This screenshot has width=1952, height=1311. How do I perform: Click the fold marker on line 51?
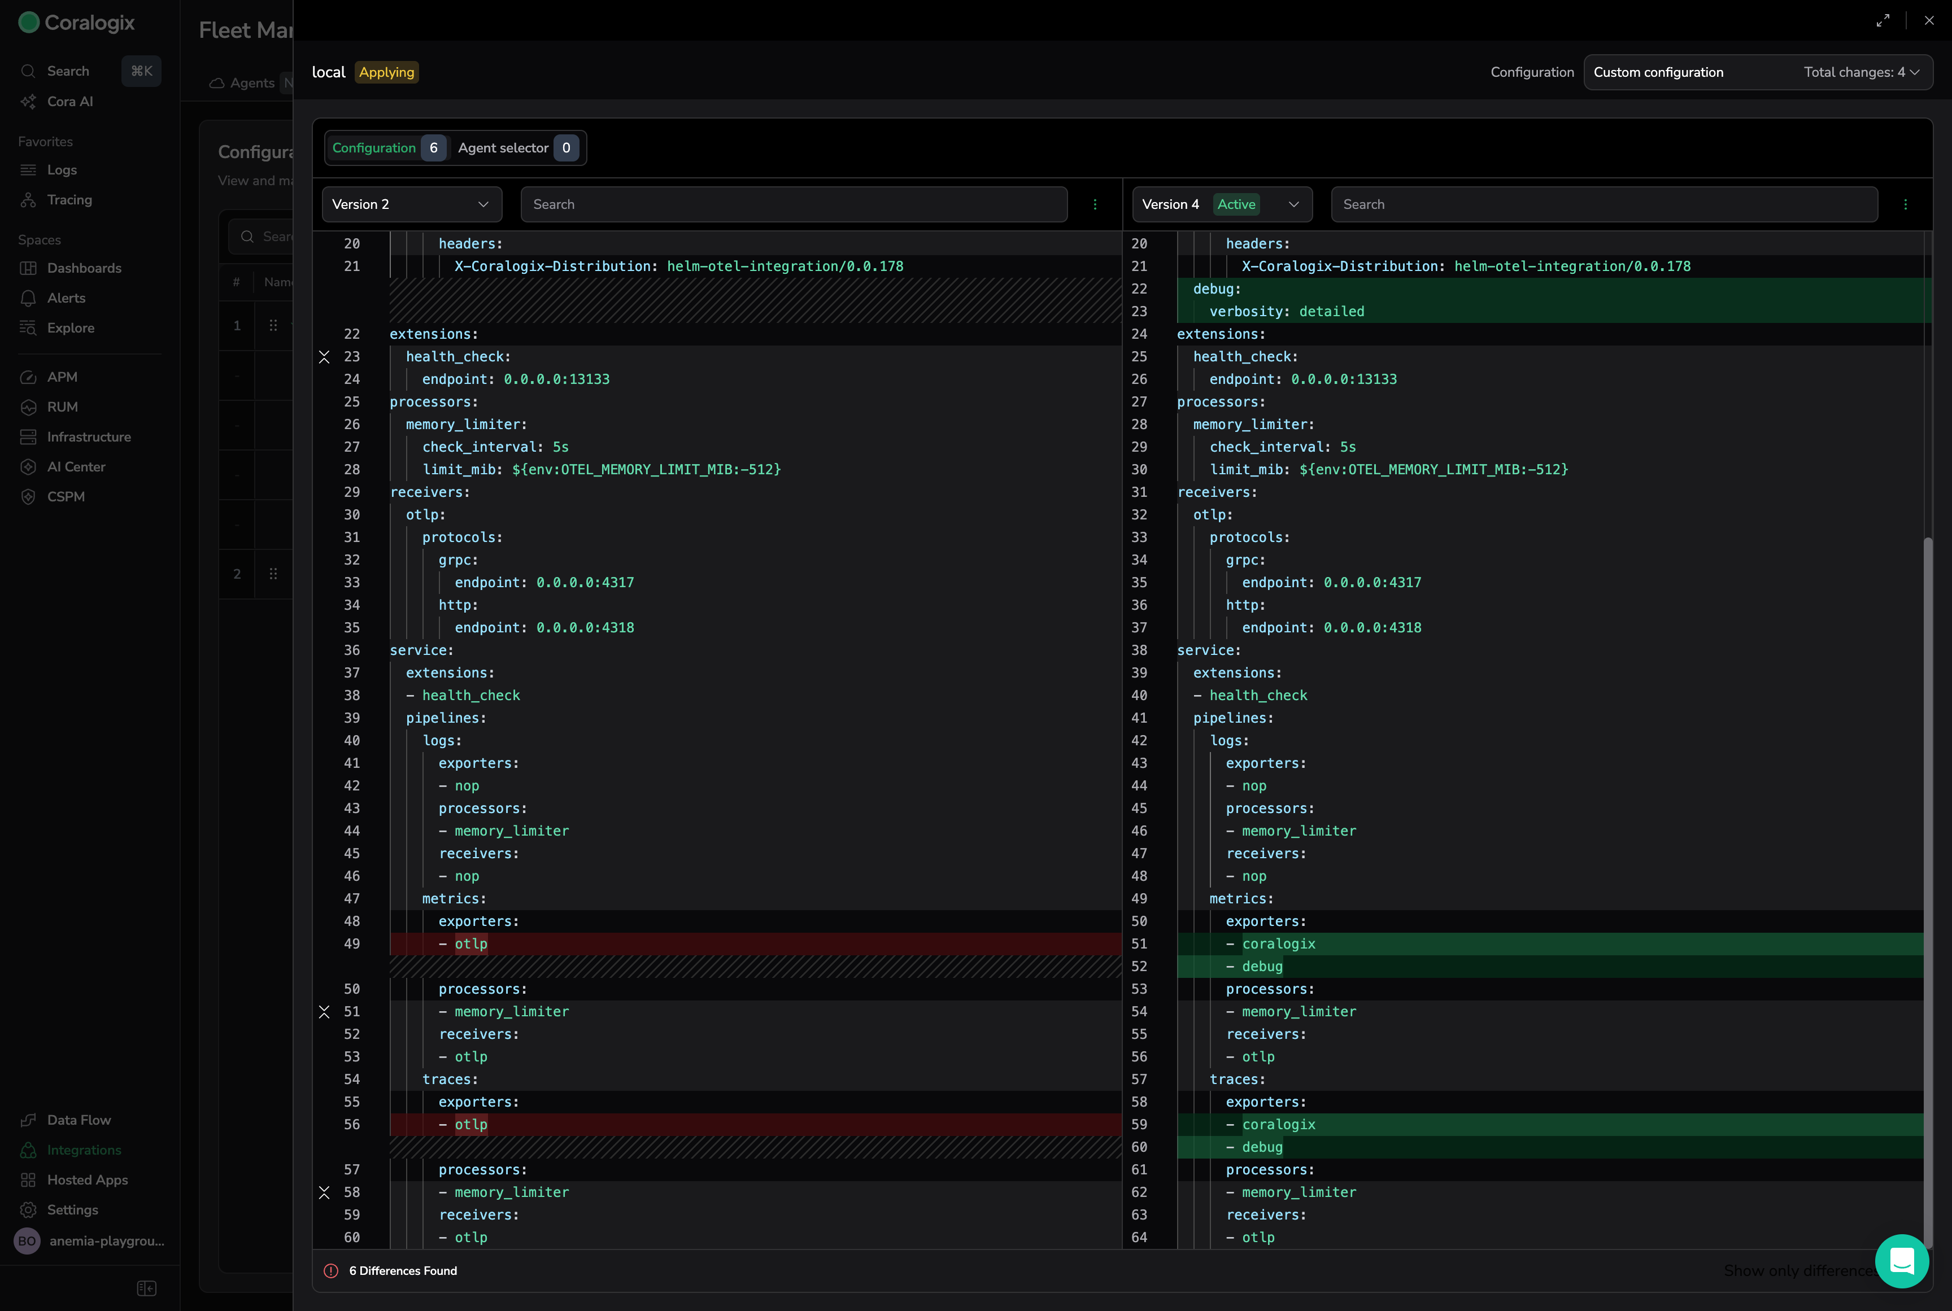pyautogui.click(x=325, y=1012)
